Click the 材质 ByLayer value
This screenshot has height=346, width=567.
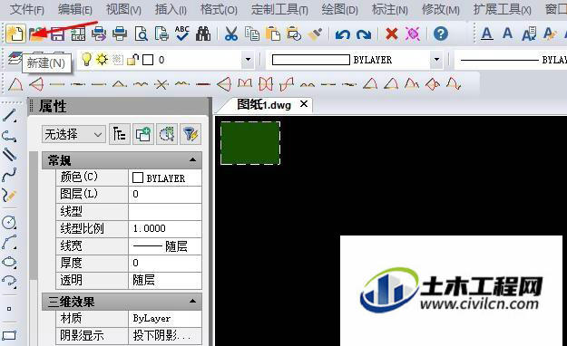pos(165,319)
